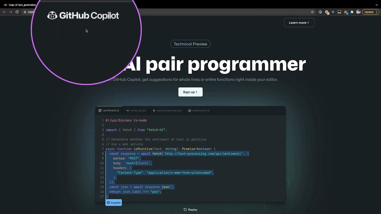
Task: Click the browser forward arrow
Action: [x=11, y=12]
